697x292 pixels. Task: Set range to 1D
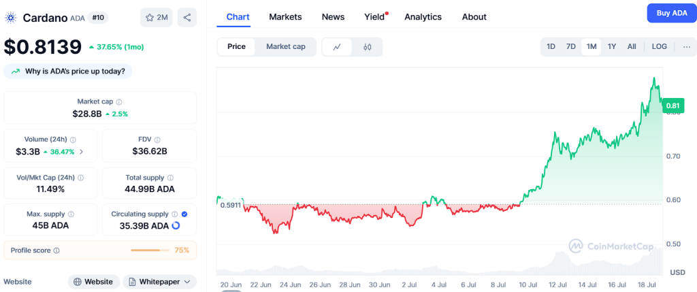pos(551,47)
